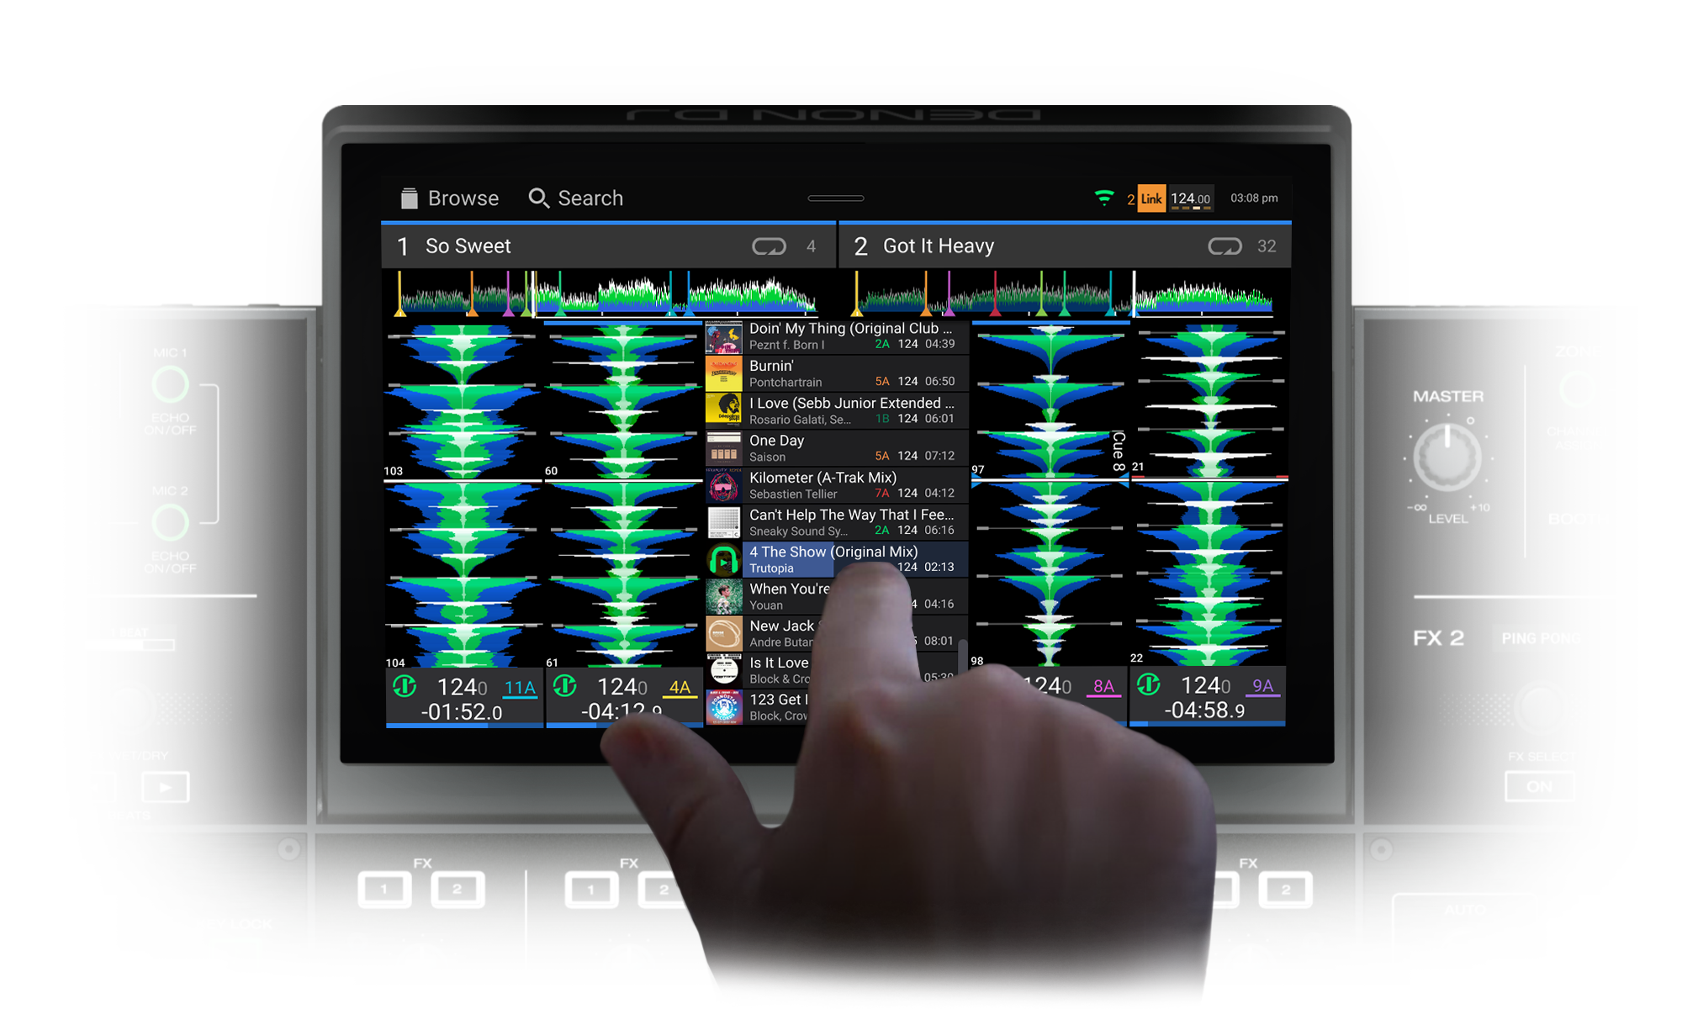The width and height of the screenshot is (1682, 1009).
Task: Click the green Wi-Fi status icon
Action: point(1104,198)
